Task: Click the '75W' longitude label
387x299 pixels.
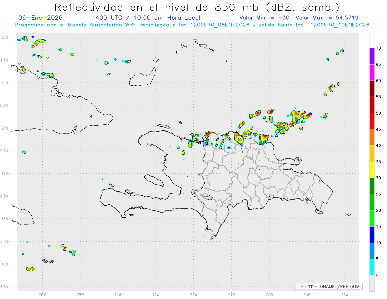Action: 80,294
